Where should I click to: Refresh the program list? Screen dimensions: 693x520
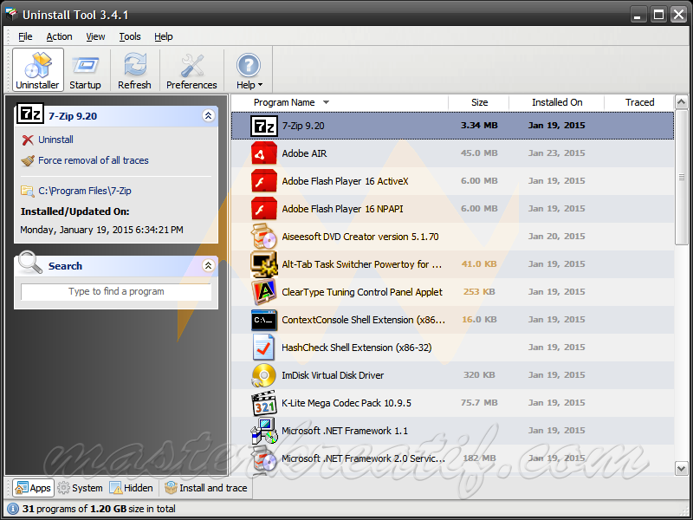134,70
